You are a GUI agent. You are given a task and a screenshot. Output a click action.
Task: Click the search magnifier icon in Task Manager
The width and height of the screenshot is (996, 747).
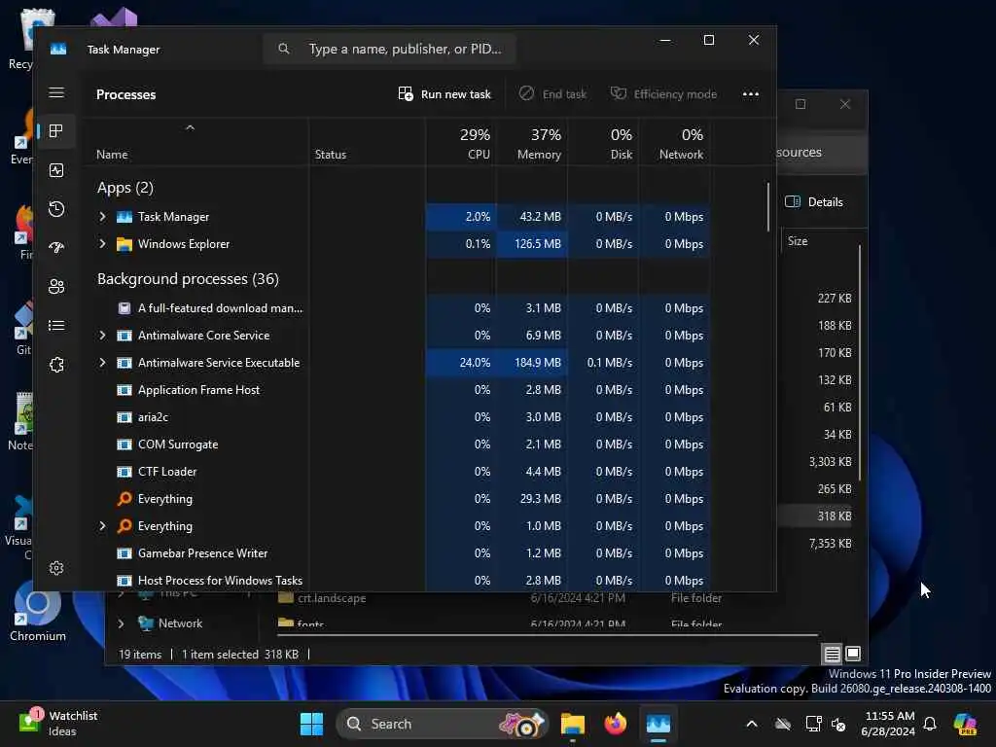(284, 49)
